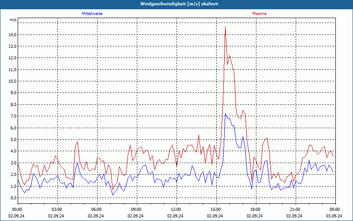Image resolution: width=353 pixels, height=221 pixels.
Task: Click the 4,0 y-axis label
Action: (x=13, y=151)
